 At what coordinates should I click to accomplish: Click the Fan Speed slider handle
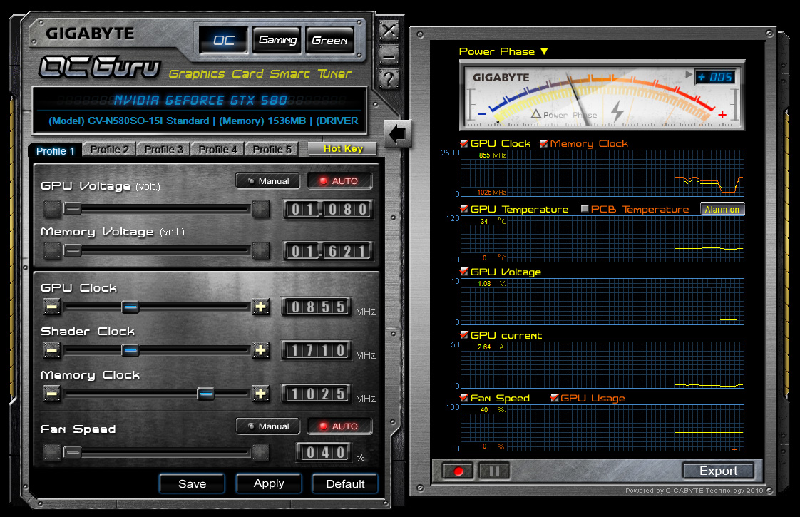click(x=73, y=451)
